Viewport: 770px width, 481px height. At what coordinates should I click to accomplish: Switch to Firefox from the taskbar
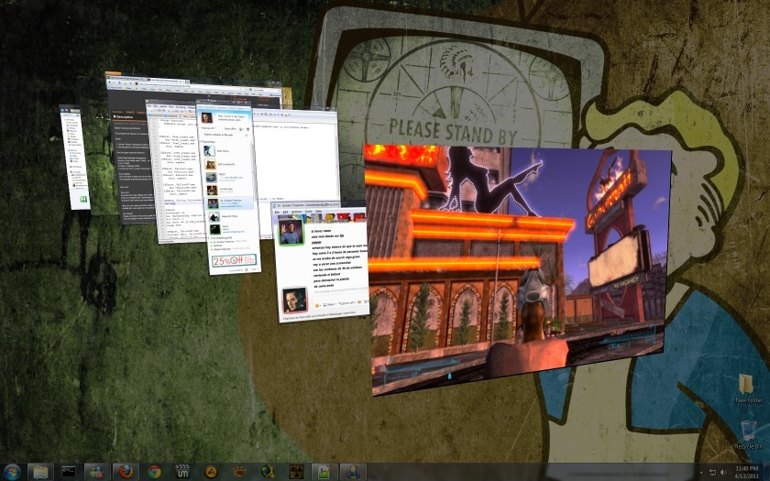[x=123, y=471]
